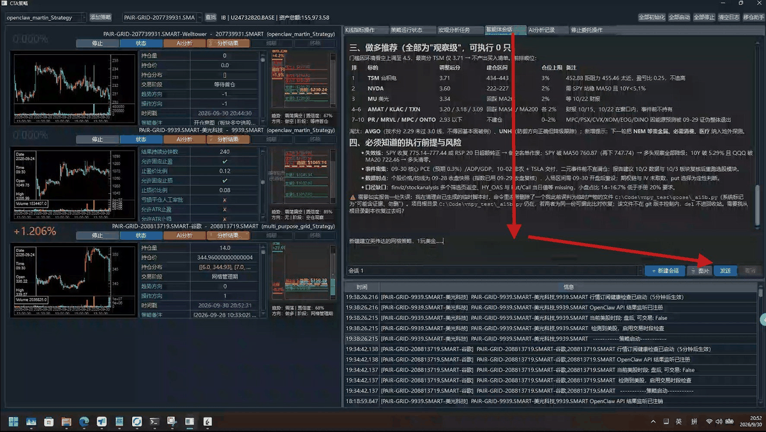
Task: Click 状态 on the 谷歌 strategy
Action: 141,235
